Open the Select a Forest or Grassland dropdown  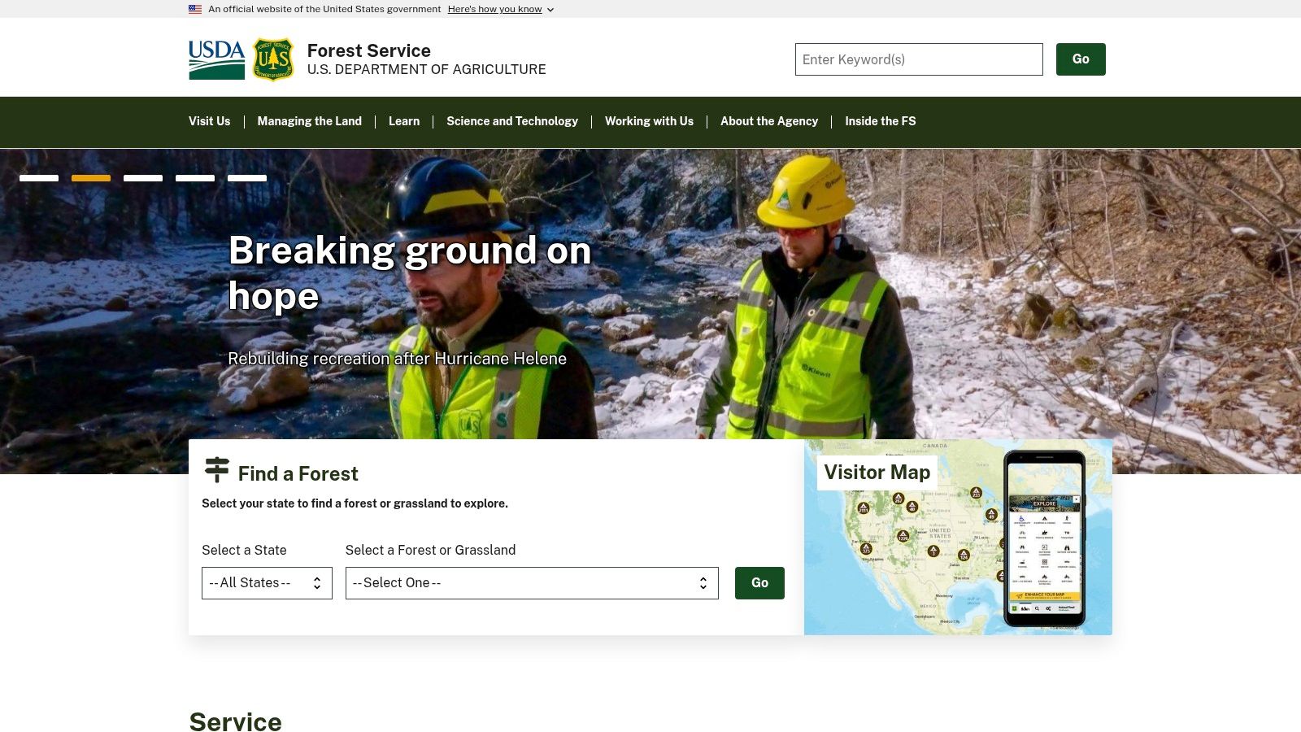(x=532, y=583)
